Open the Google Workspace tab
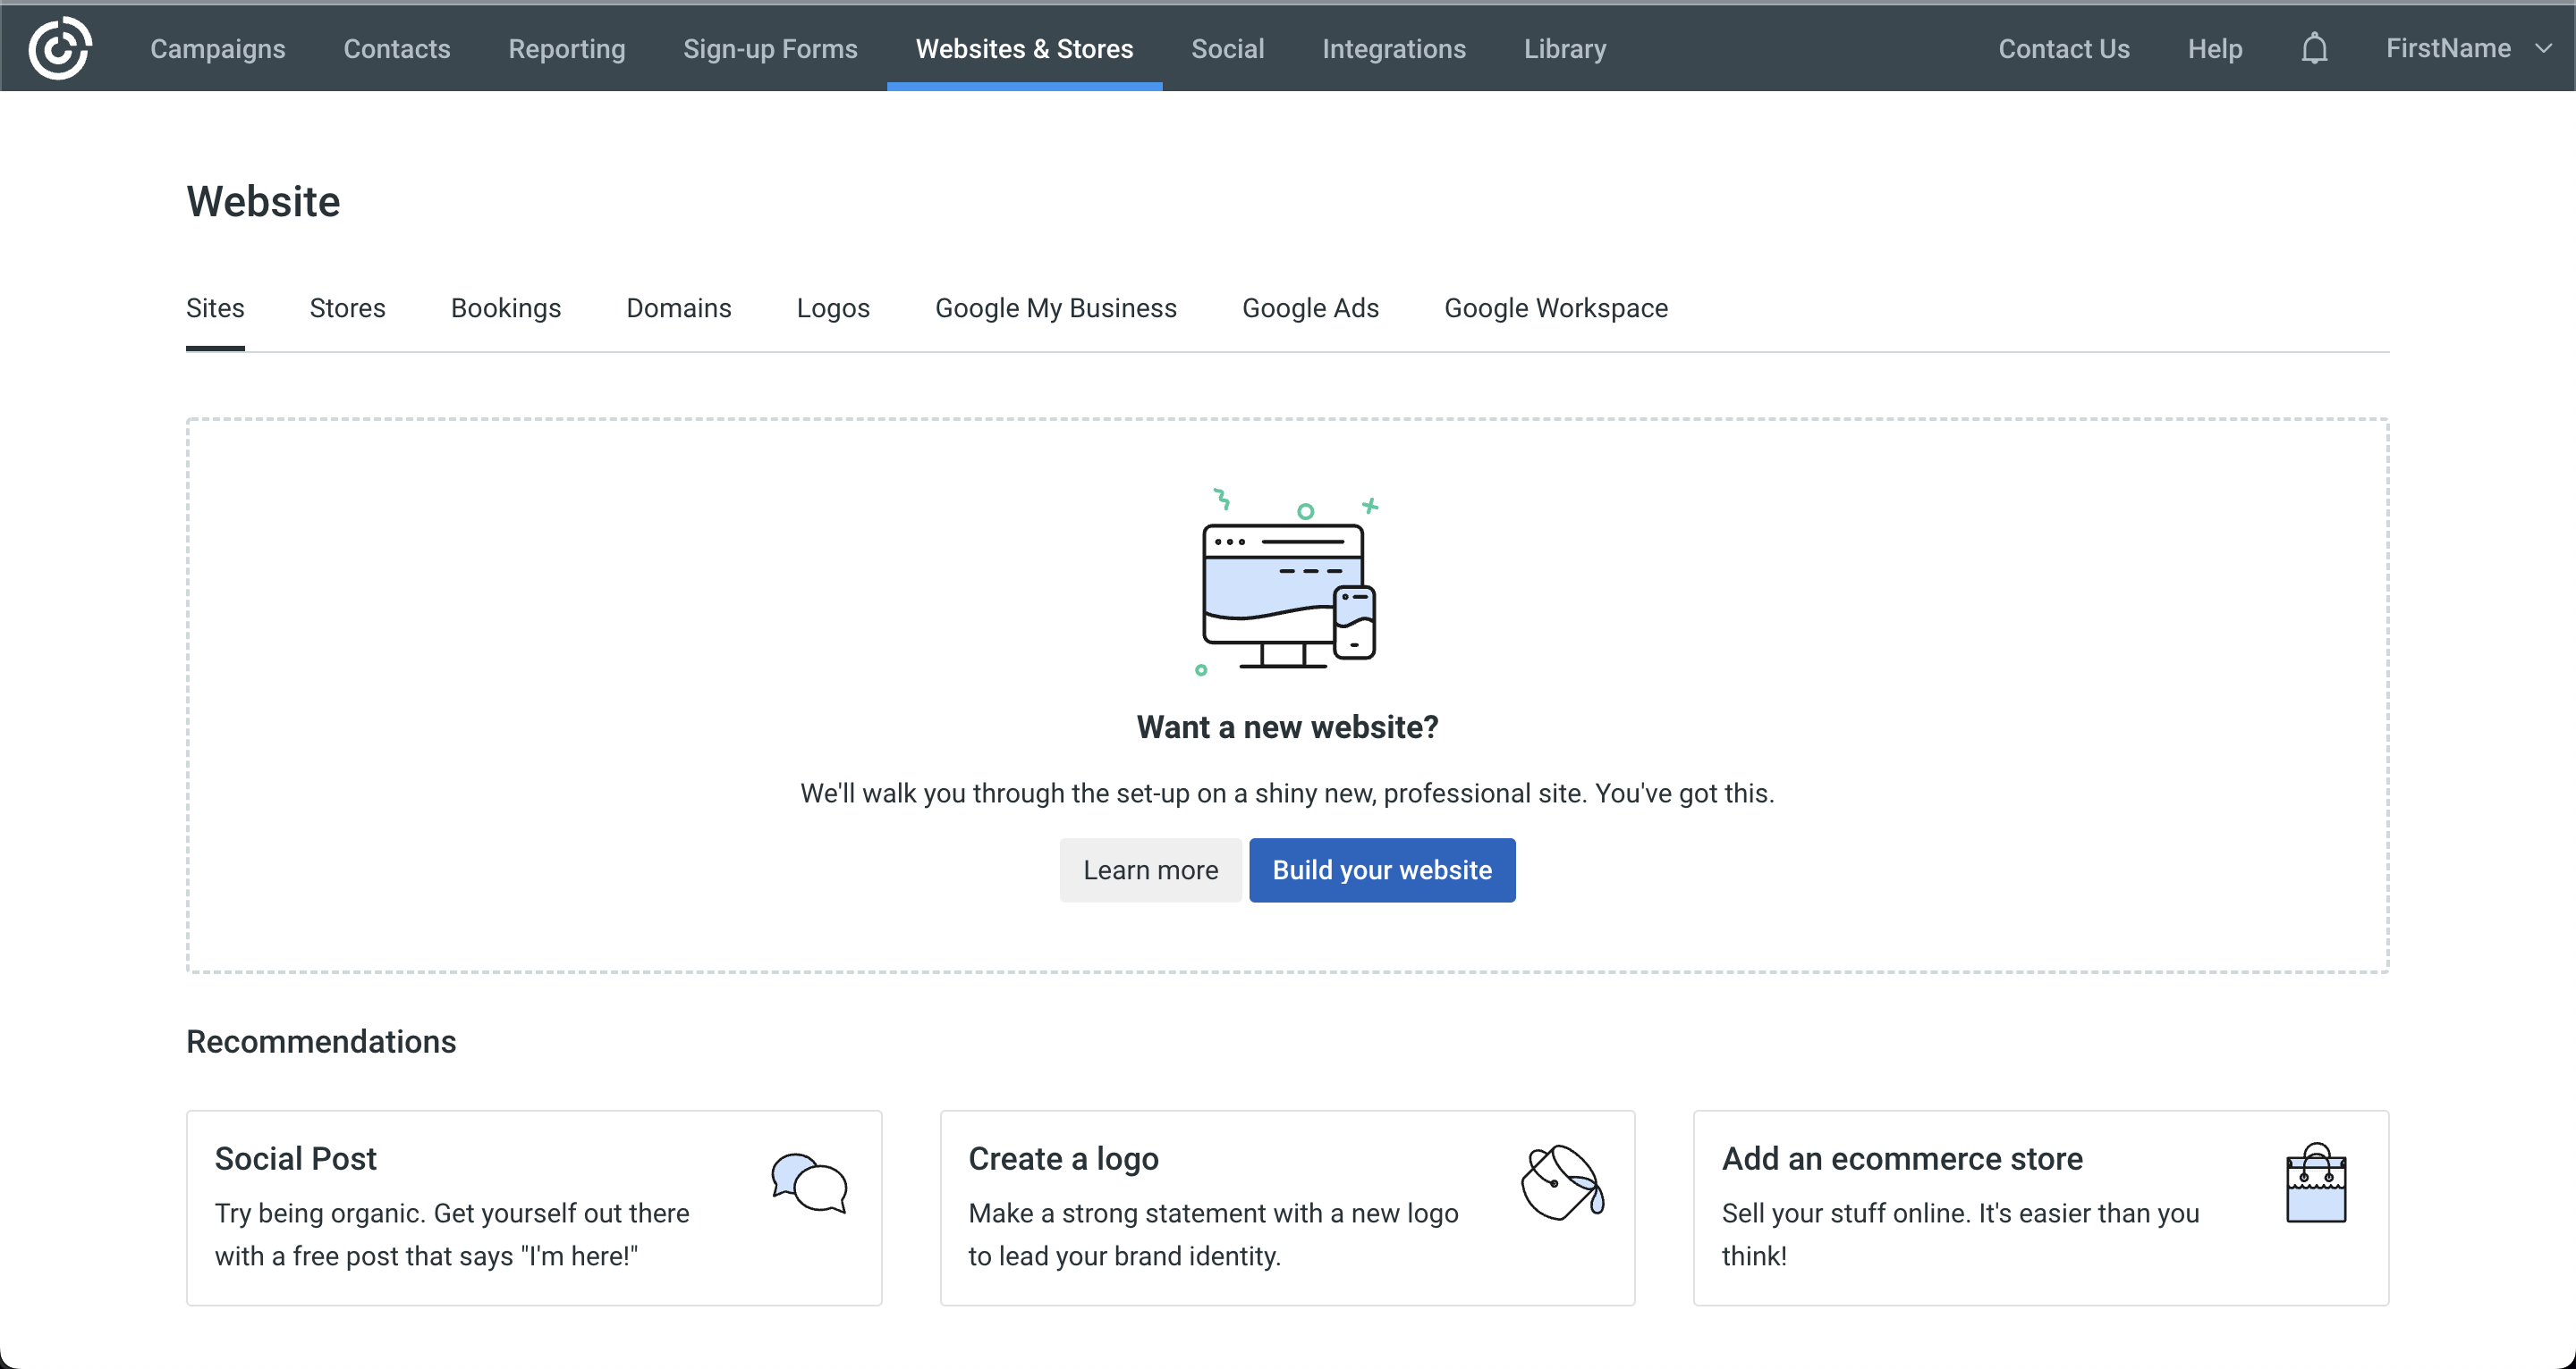Image resolution: width=2576 pixels, height=1369 pixels. click(x=1556, y=307)
